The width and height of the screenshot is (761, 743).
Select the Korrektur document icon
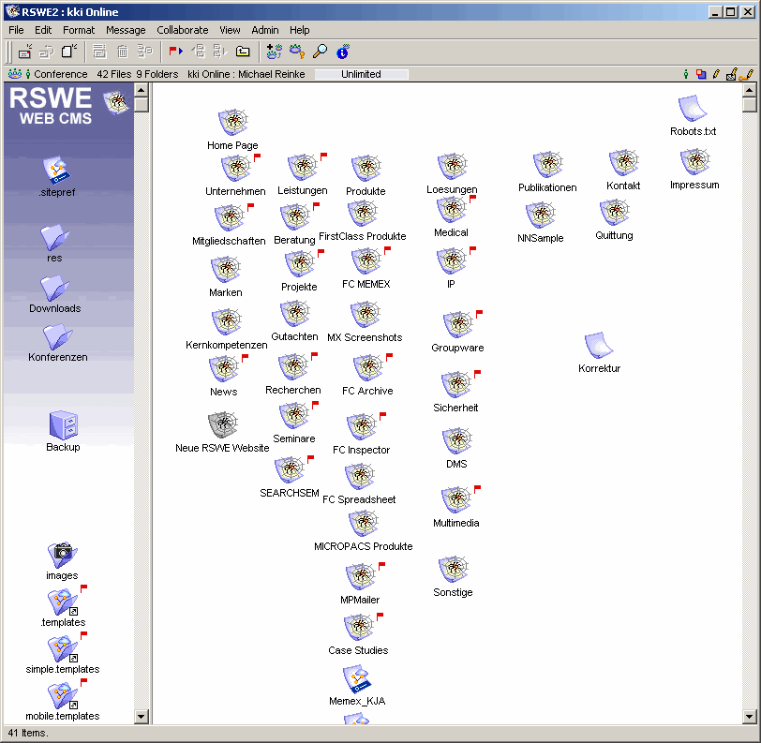(x=599, y=345)
